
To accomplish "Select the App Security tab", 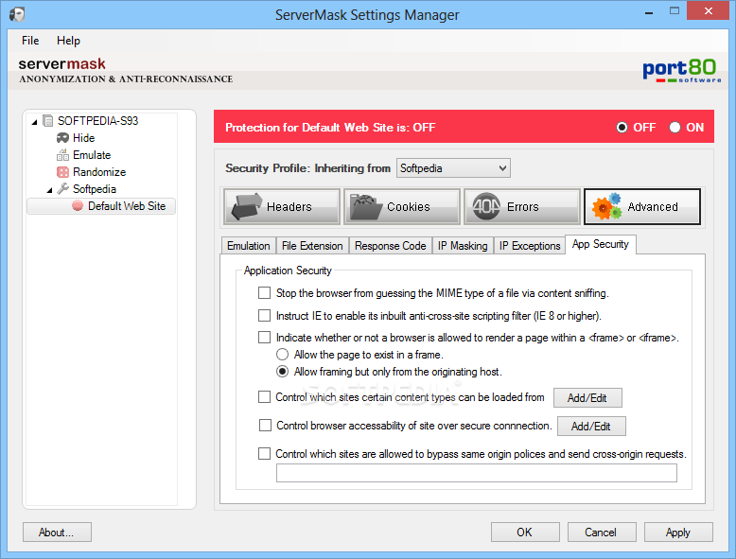I will pyautogui.click(x=601, y=245).
